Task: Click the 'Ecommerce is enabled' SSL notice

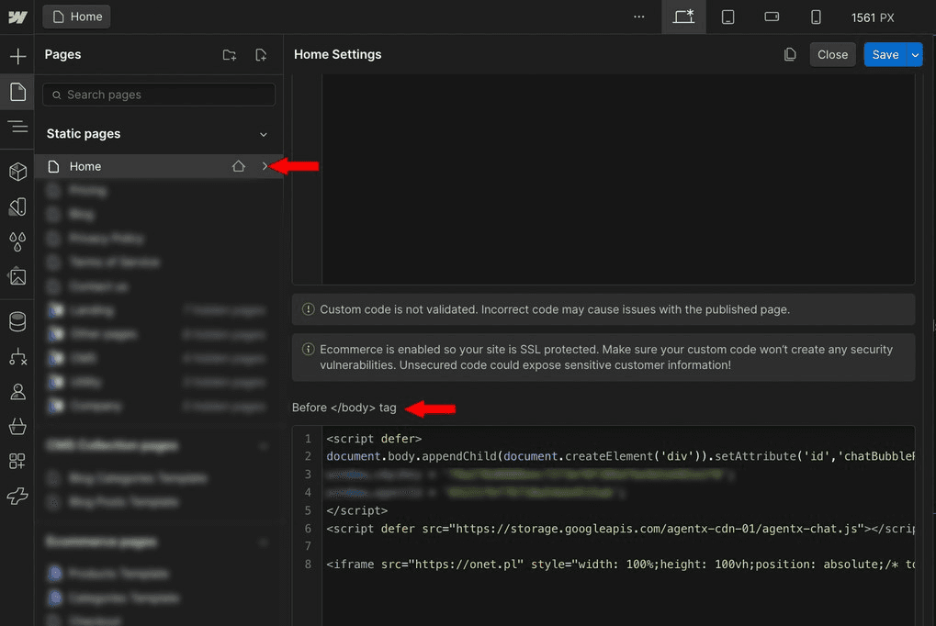Action: 603,357
